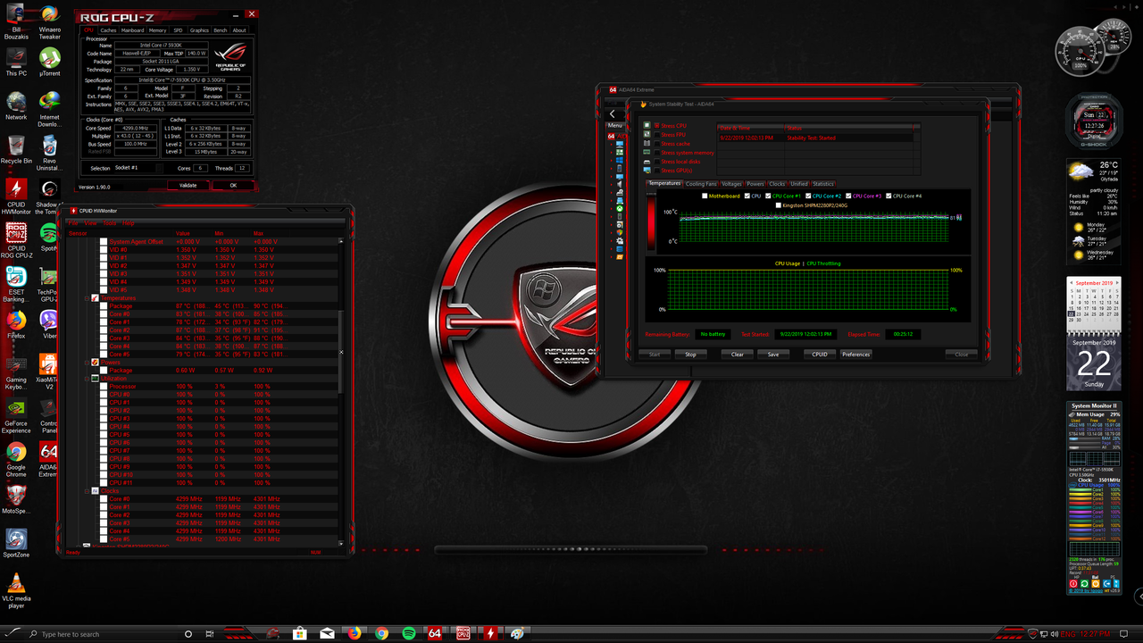Collapse the Clocks node in HWMonitor
The image size is (1143, 643).
tap(87, 490)
